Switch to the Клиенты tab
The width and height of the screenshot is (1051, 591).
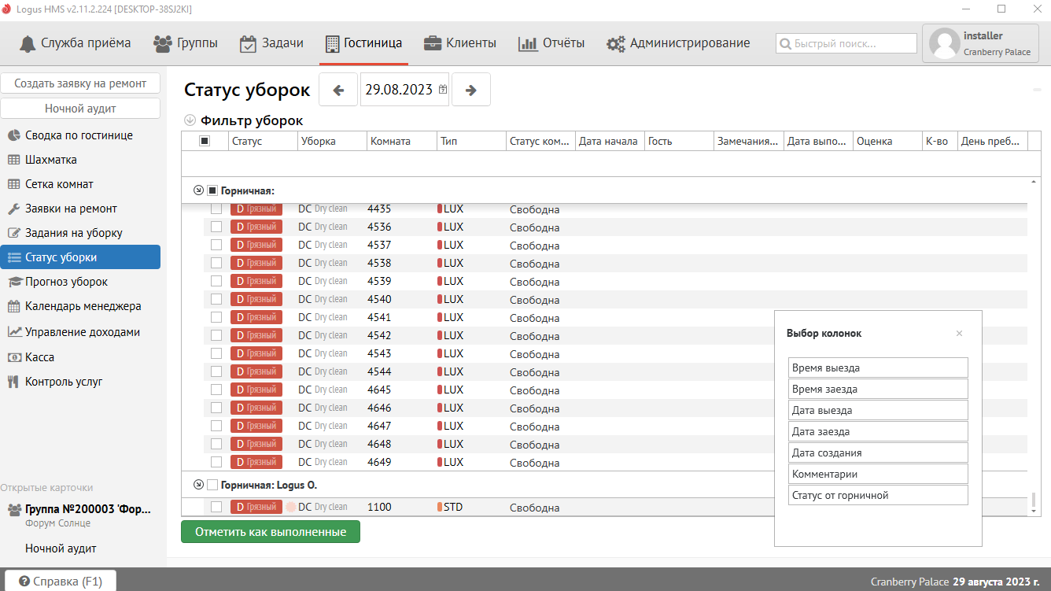(459, 43)
